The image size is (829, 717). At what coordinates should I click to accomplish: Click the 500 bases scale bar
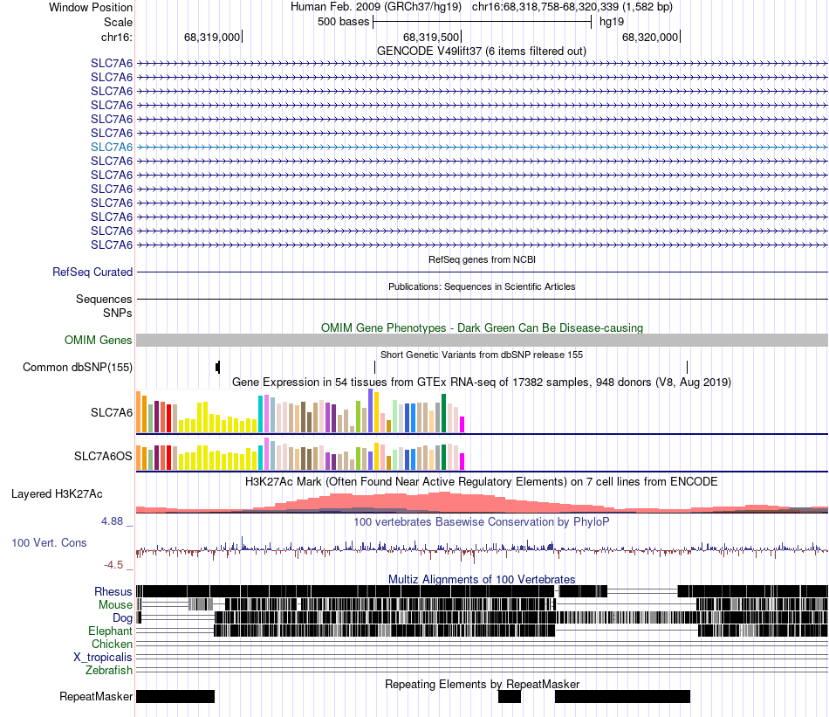pyautogui.click(x=482, y=22)
